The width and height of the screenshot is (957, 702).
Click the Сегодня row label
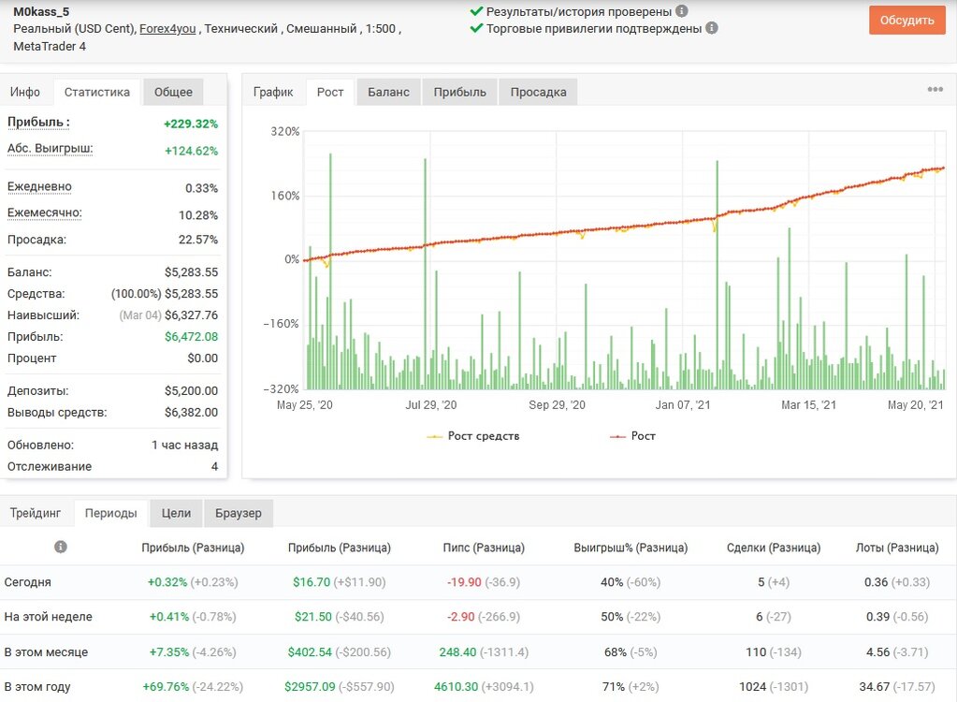[x=27, y=582]
